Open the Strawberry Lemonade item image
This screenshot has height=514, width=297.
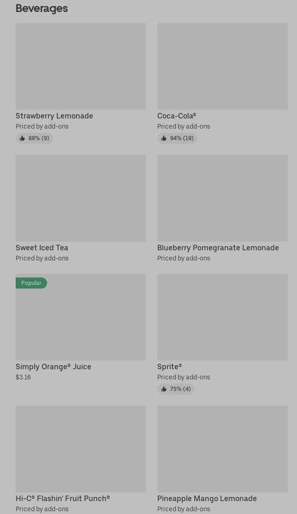click(81, 66)
